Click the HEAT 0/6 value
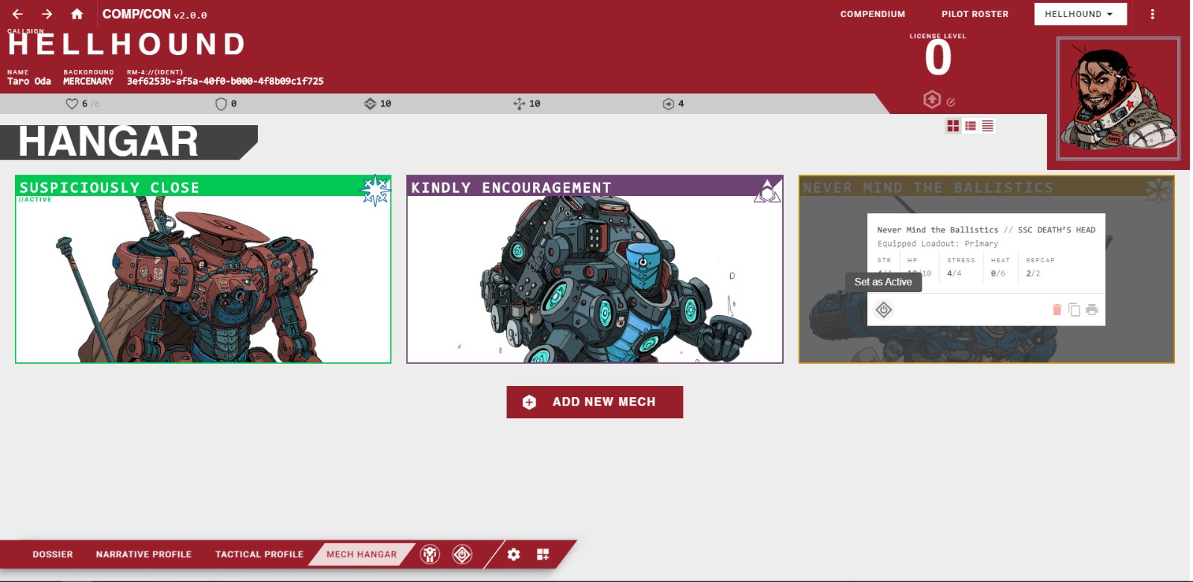The width and height of the screenshot is (1193, 582). pyautogui.click(x=998, y=273)
